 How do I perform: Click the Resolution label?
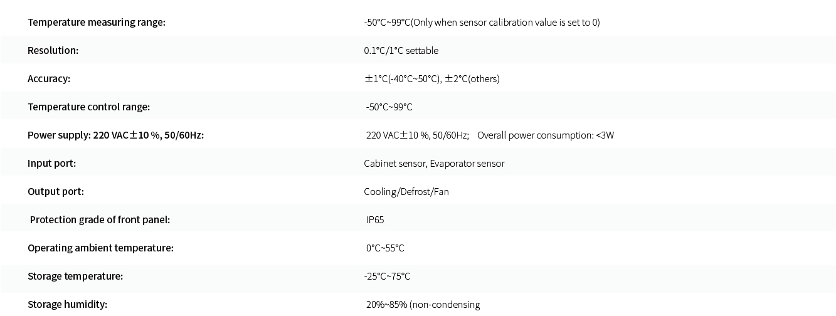tap(53, 51)
